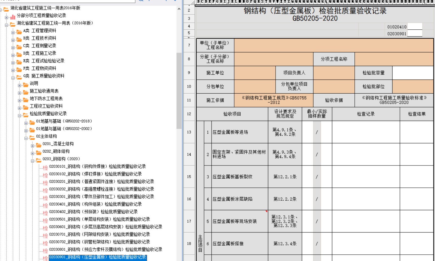The image size is (435, 261).
Task: Click the 分部（子分部）工程名称 input cell
Action: 274,59
